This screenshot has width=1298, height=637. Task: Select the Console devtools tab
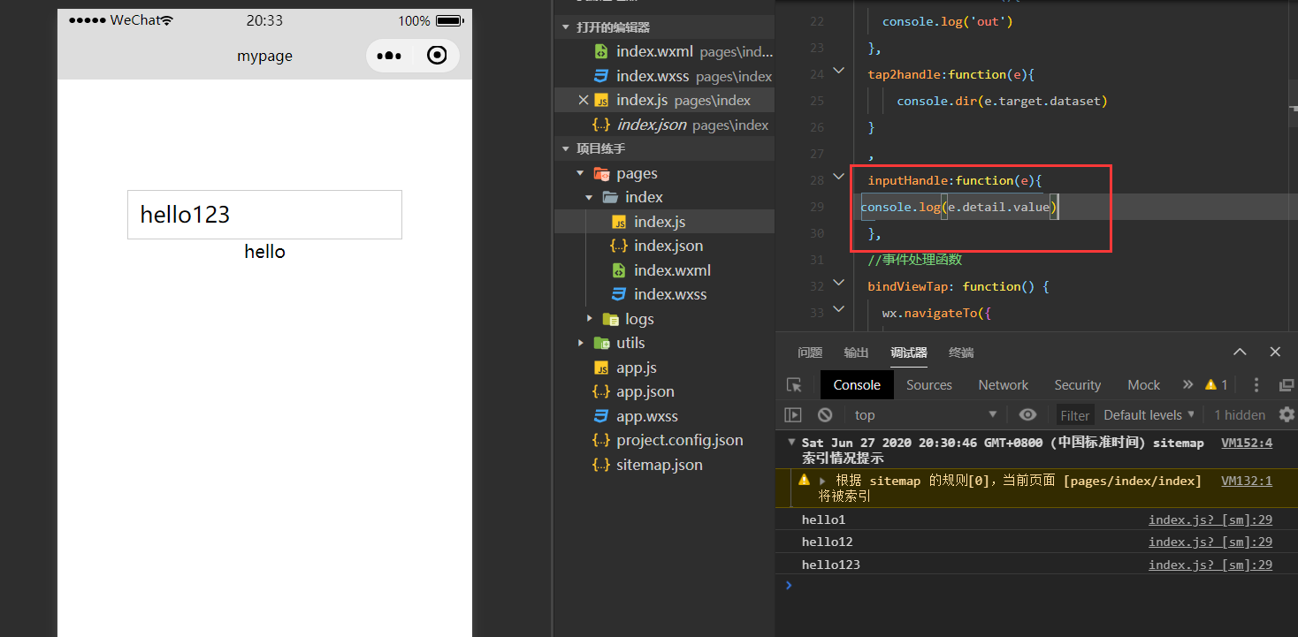[857, 385]
